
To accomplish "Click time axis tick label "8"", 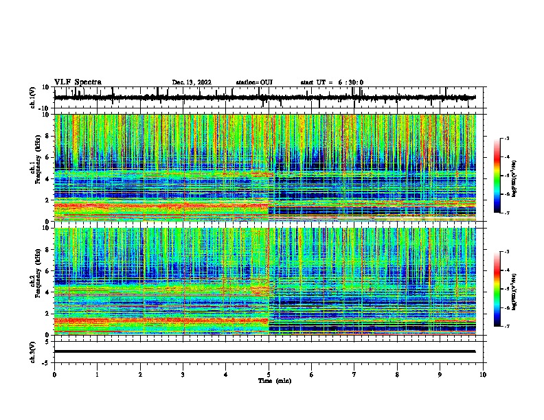I will [x=397, y=375].
